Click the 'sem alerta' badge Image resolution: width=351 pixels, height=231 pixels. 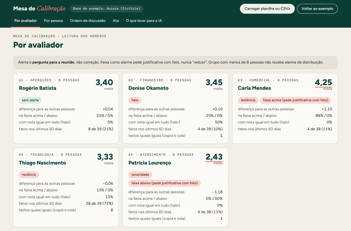click(30, 100)
